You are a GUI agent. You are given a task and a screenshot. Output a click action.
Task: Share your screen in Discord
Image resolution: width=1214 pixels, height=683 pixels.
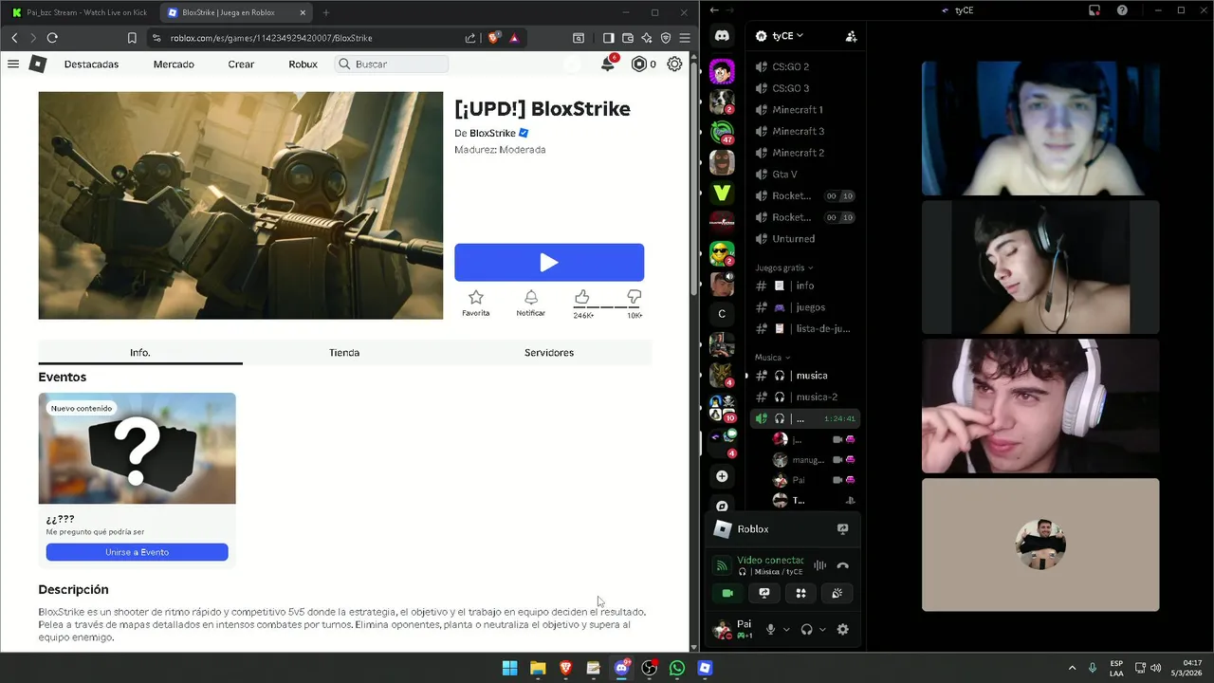coord(764,593)
